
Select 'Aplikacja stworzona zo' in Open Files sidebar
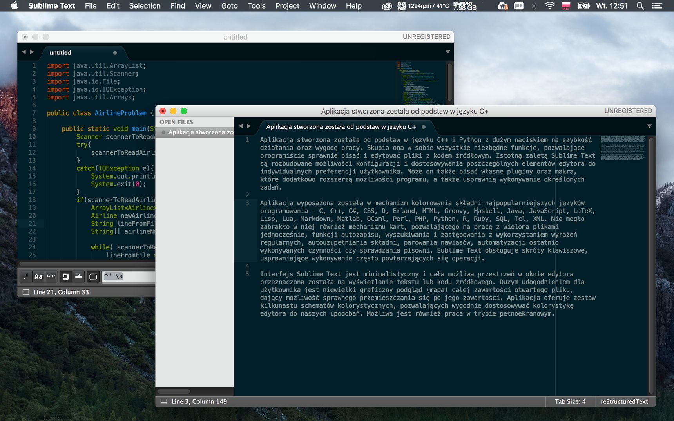195,132
